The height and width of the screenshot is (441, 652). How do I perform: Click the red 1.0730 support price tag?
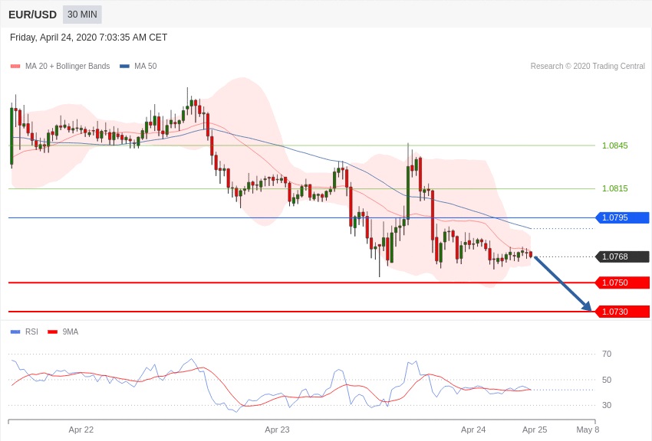622,312
